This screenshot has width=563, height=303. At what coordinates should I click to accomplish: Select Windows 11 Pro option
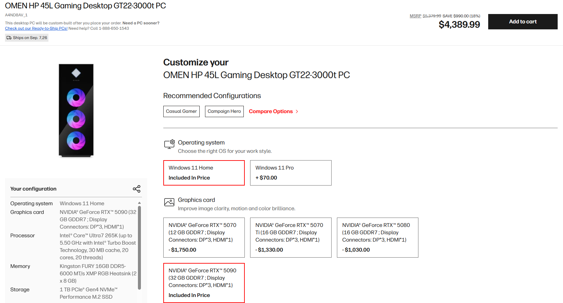pos(291,173)
